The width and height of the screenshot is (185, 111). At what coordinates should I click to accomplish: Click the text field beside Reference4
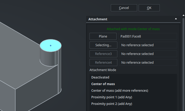coord(148,63)
